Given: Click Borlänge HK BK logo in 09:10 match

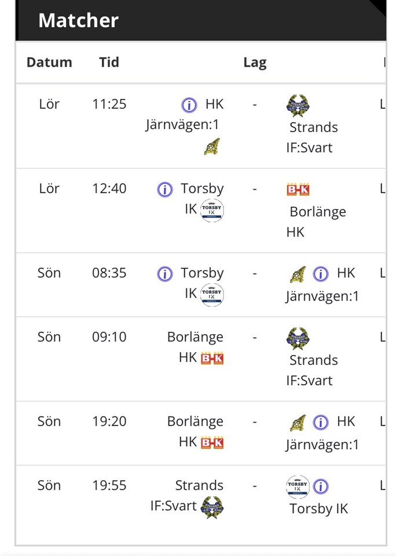Looking at the screenshot, I should pyautogui.click(x=212, y=359).
